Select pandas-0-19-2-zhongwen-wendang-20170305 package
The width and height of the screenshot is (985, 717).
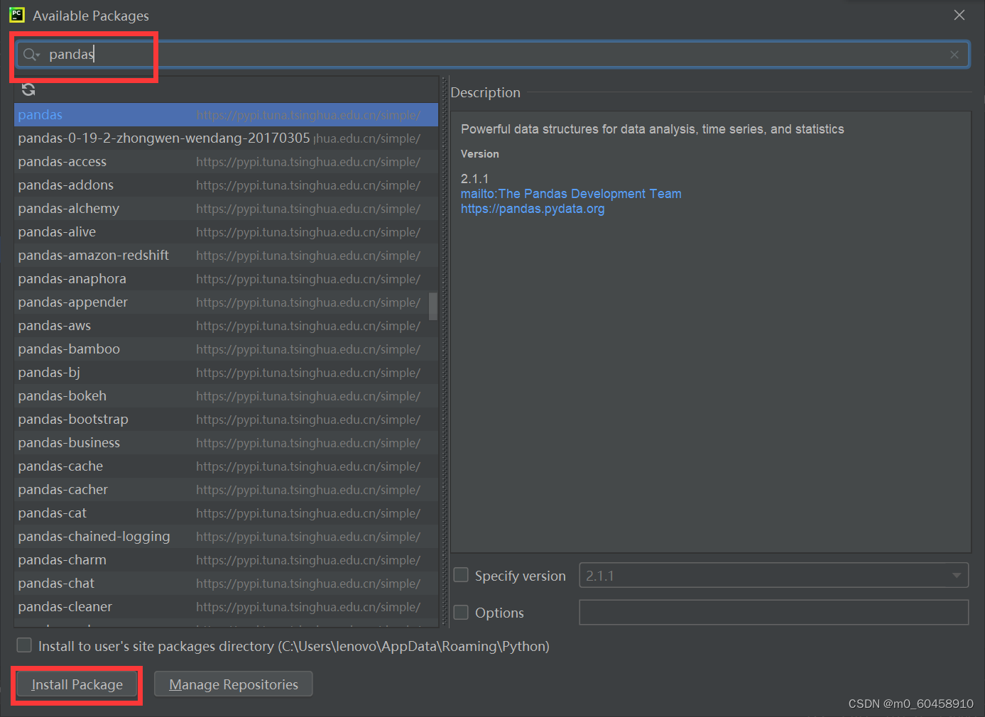(226, 138)
